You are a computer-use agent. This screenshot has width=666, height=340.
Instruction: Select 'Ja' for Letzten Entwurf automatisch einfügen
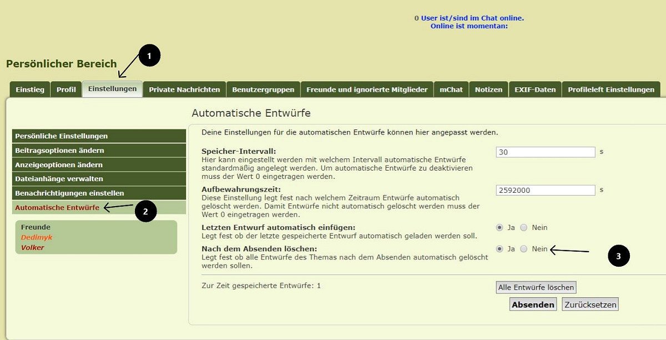pyautogui.click(x=500, y=227)
